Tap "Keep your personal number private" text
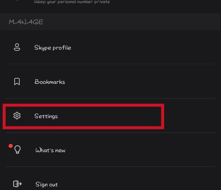This screenshot has width=221, height=190. click(x=72, y=2)
